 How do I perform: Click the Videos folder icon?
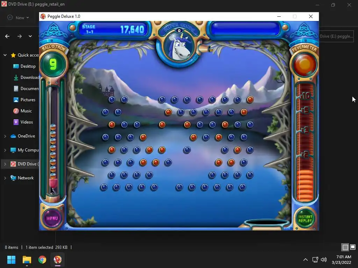click(x=16, y=122)
